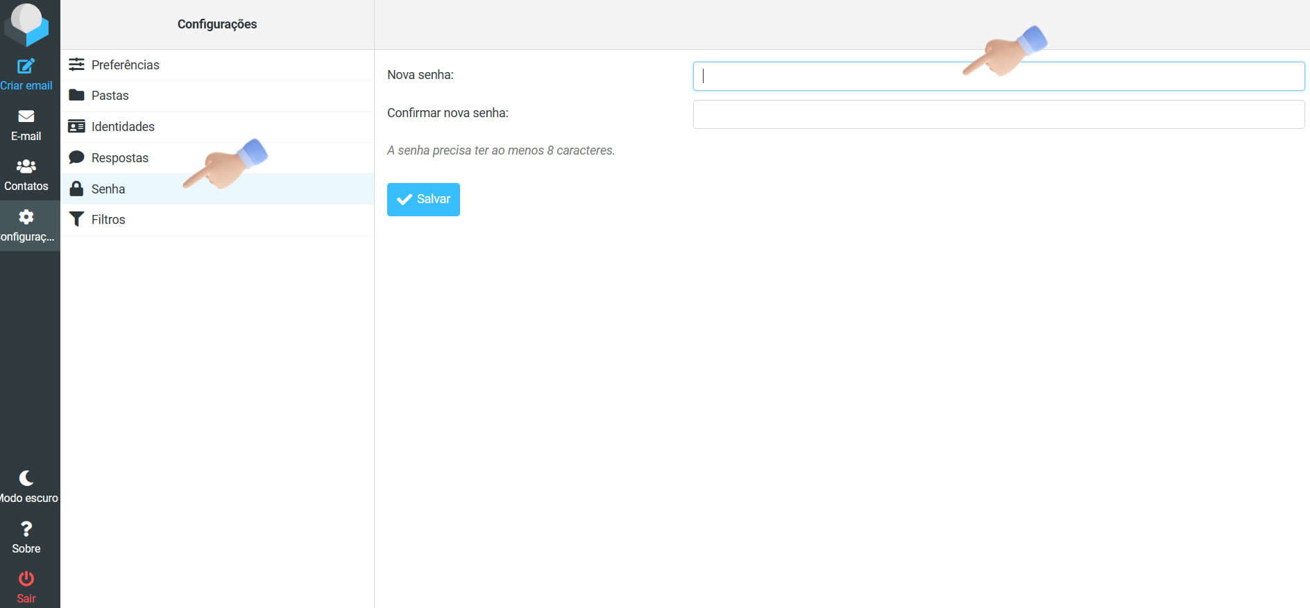Image resolution: width=1310 pixels, height=608 pixels.
Task: Click the Confirmar nova senha field
Action: click(998, 114)
